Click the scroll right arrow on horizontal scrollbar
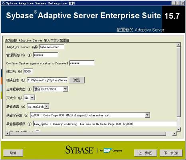This screenshot has width=186, height=160. point(174,133)
